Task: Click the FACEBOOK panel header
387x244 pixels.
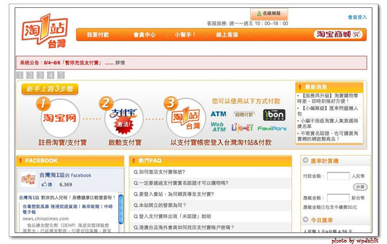Action: tap(70, 161)
